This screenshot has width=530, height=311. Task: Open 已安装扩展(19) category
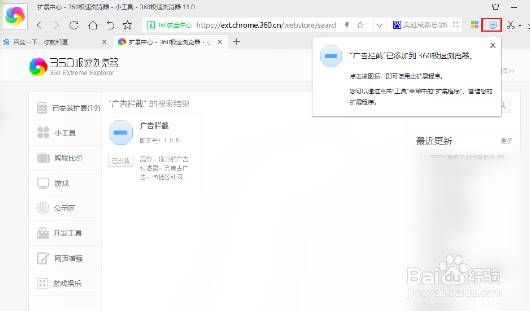(65, 108)
